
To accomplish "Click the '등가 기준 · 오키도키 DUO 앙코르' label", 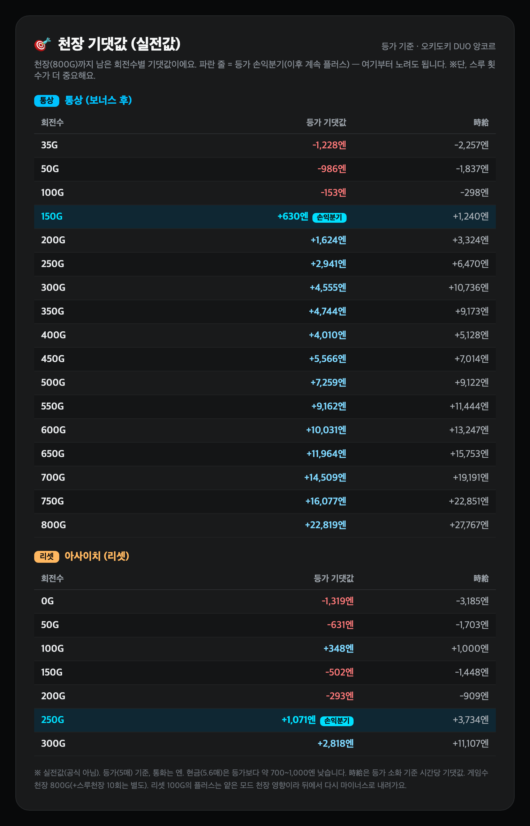I will pos(438,46).
